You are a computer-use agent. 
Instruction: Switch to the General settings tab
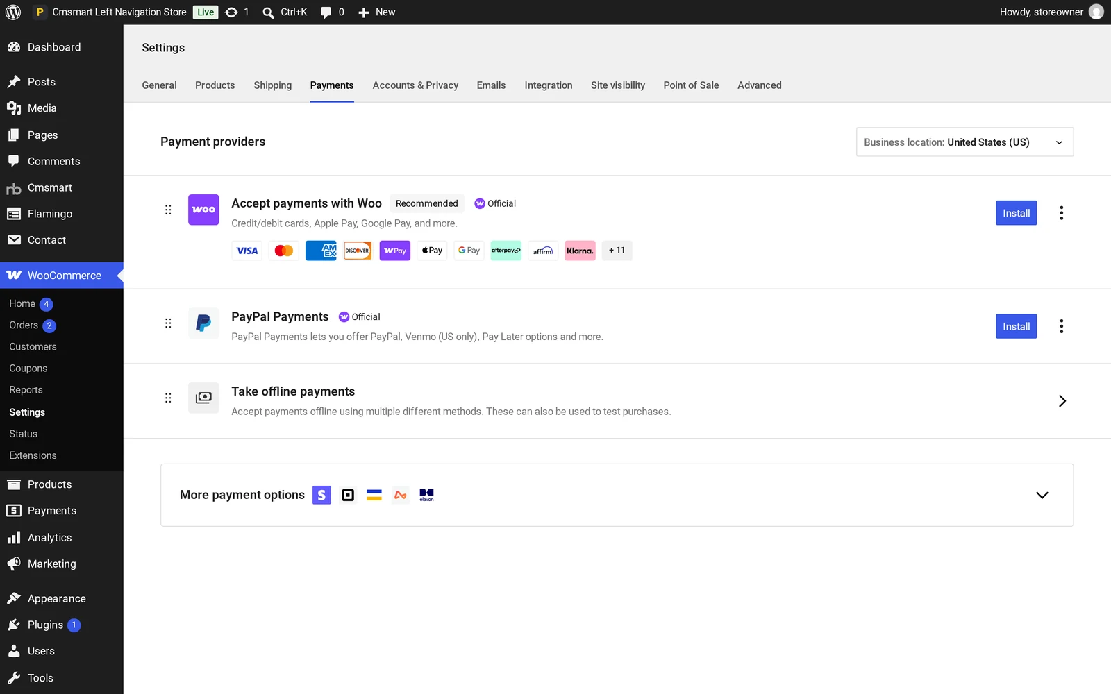(159, 85)
